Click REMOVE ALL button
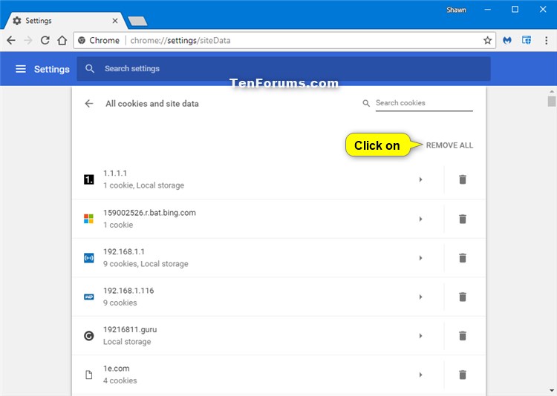 click(x=449, y=145)
